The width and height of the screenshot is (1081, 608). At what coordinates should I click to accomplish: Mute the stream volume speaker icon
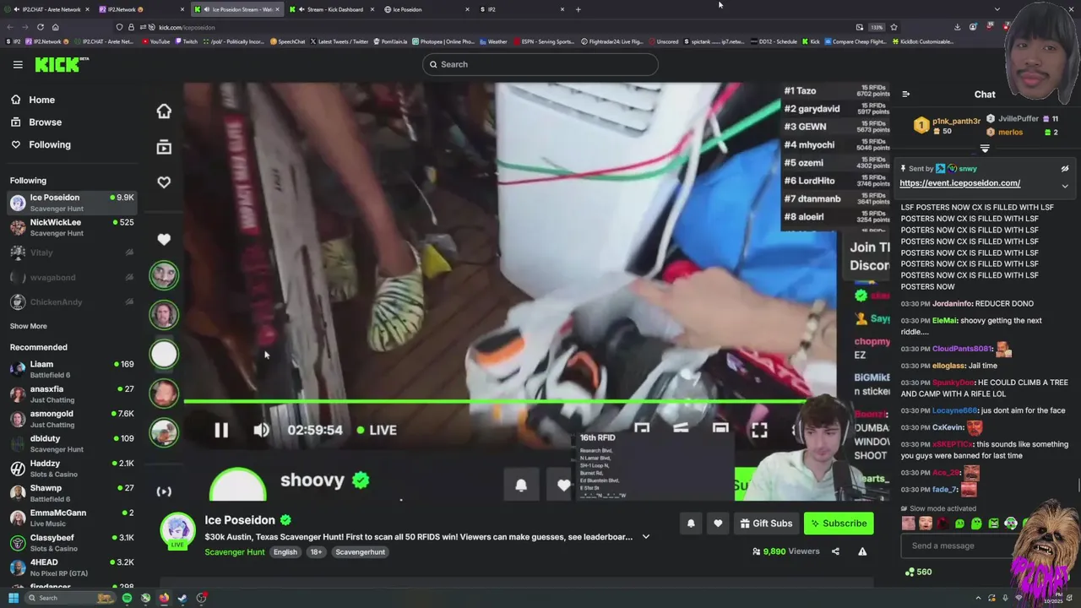point(261,430)
